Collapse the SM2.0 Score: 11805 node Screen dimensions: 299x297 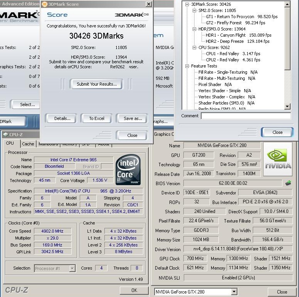[194, 10]
